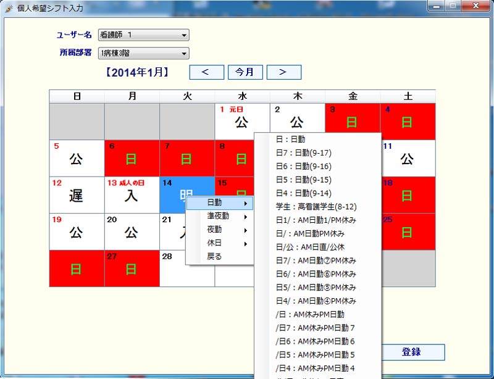Select 学生：高看護学生(8-12) option
This screenshot has height=379, width=494.
click(x=317, y=207)
